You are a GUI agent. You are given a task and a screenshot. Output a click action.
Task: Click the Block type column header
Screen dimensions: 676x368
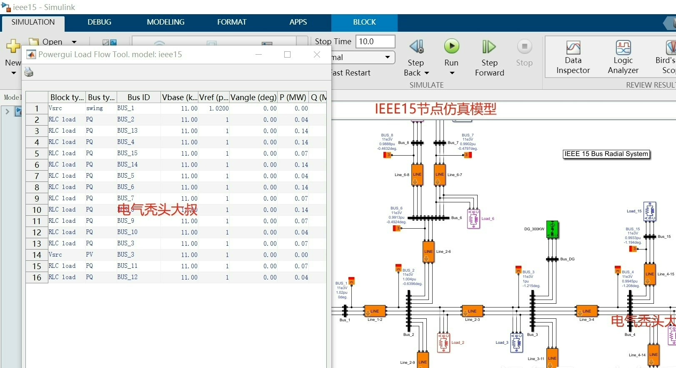coord(67,97)
